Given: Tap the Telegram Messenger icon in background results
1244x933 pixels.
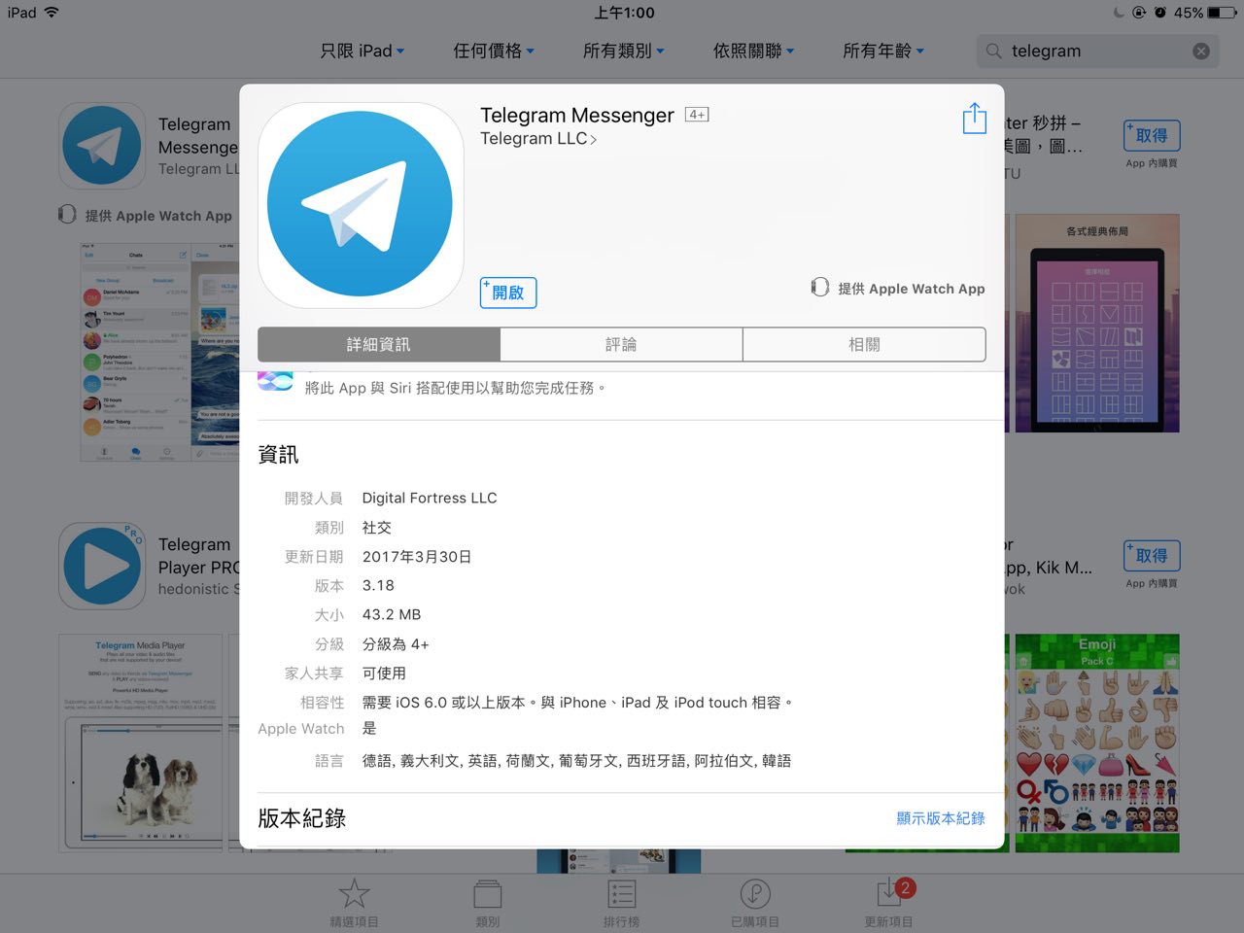Looking at the screenshot, I should (x=102, y=146).
